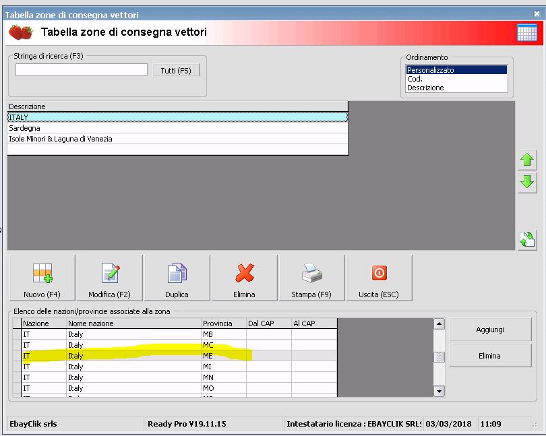The width and height of the screenshot is (546, 436).
Task: Click EbayClik srls status bar entry
Action: (75, 424)
